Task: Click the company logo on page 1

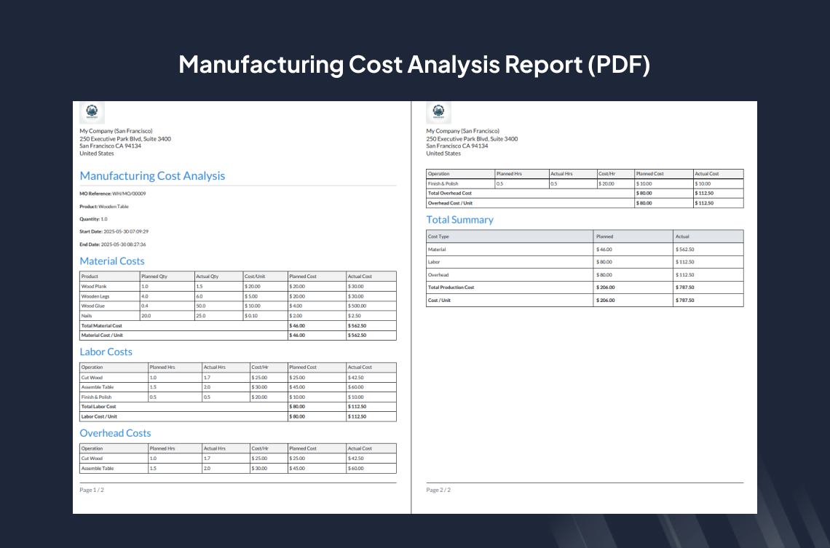Action: 92,113
